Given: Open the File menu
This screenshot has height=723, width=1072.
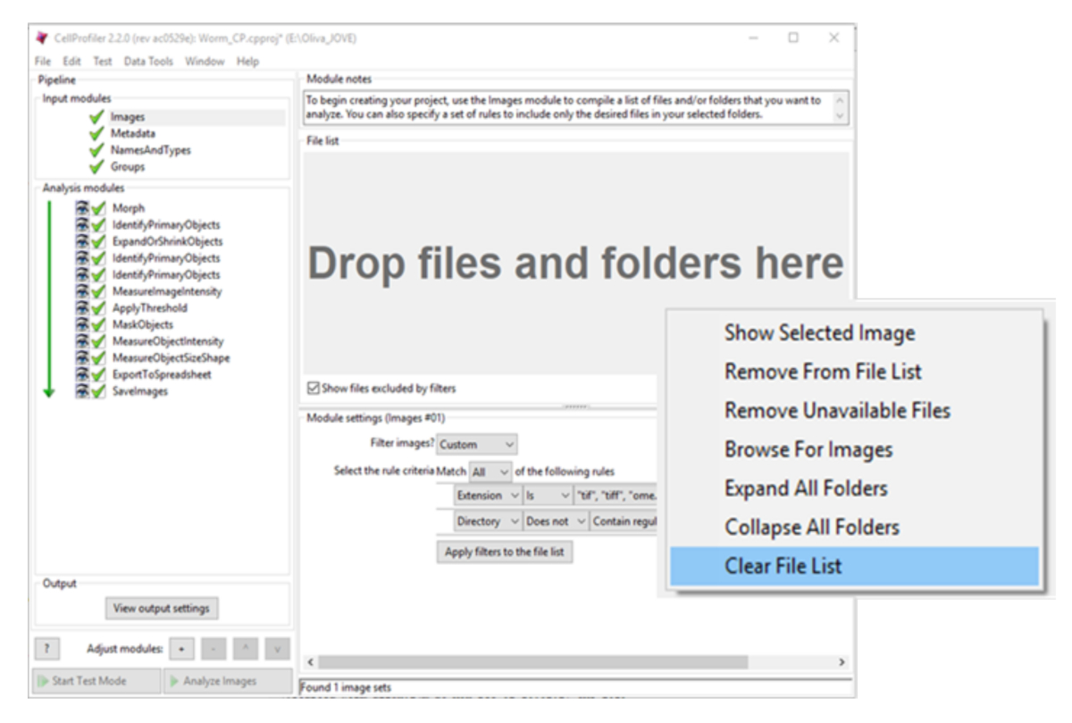Looking at the screenshot, I should 43,62.
